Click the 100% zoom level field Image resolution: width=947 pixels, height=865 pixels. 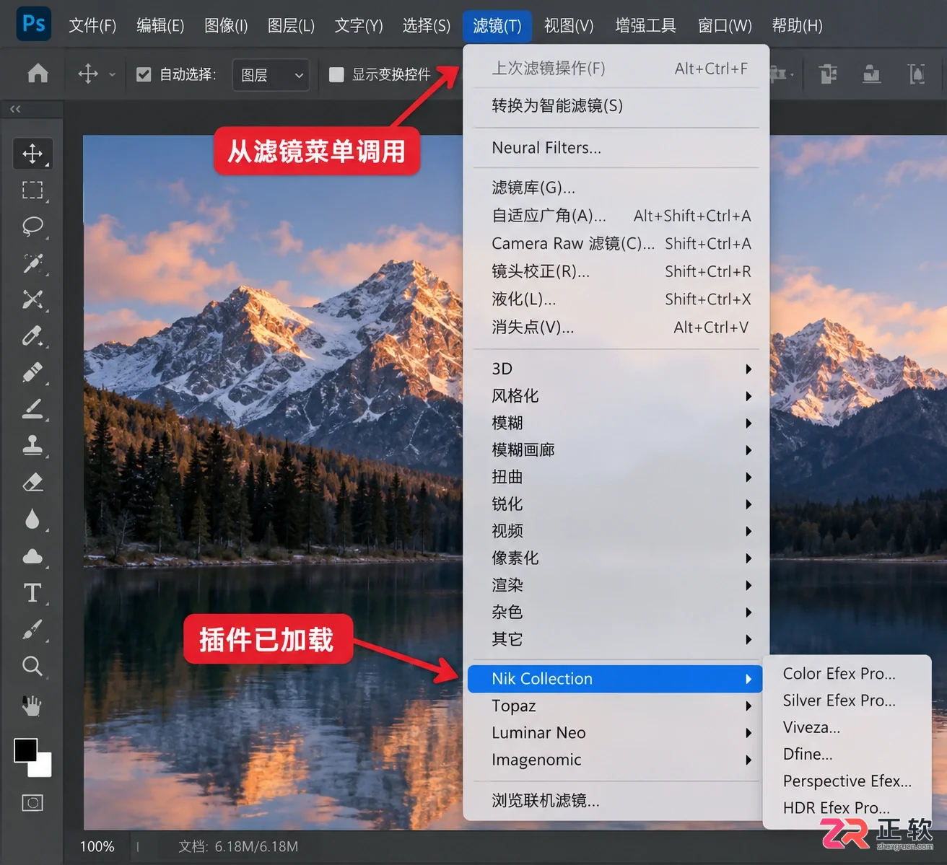coord(97,846)
